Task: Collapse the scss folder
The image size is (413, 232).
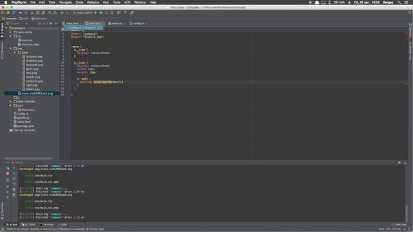Action: coord(11,106)
